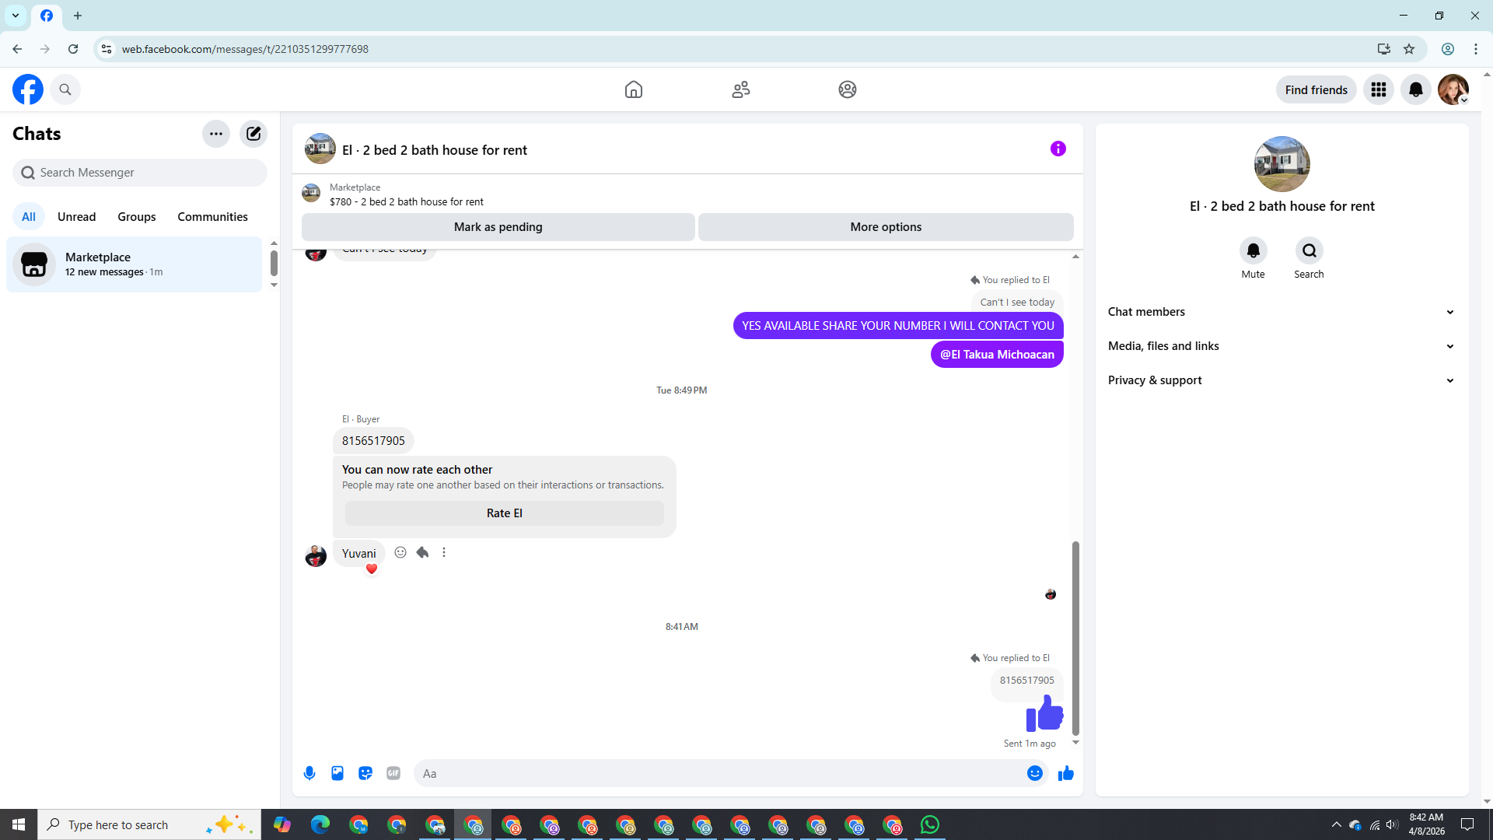Click the Search Messenger input field

click(x=140, y=173)
